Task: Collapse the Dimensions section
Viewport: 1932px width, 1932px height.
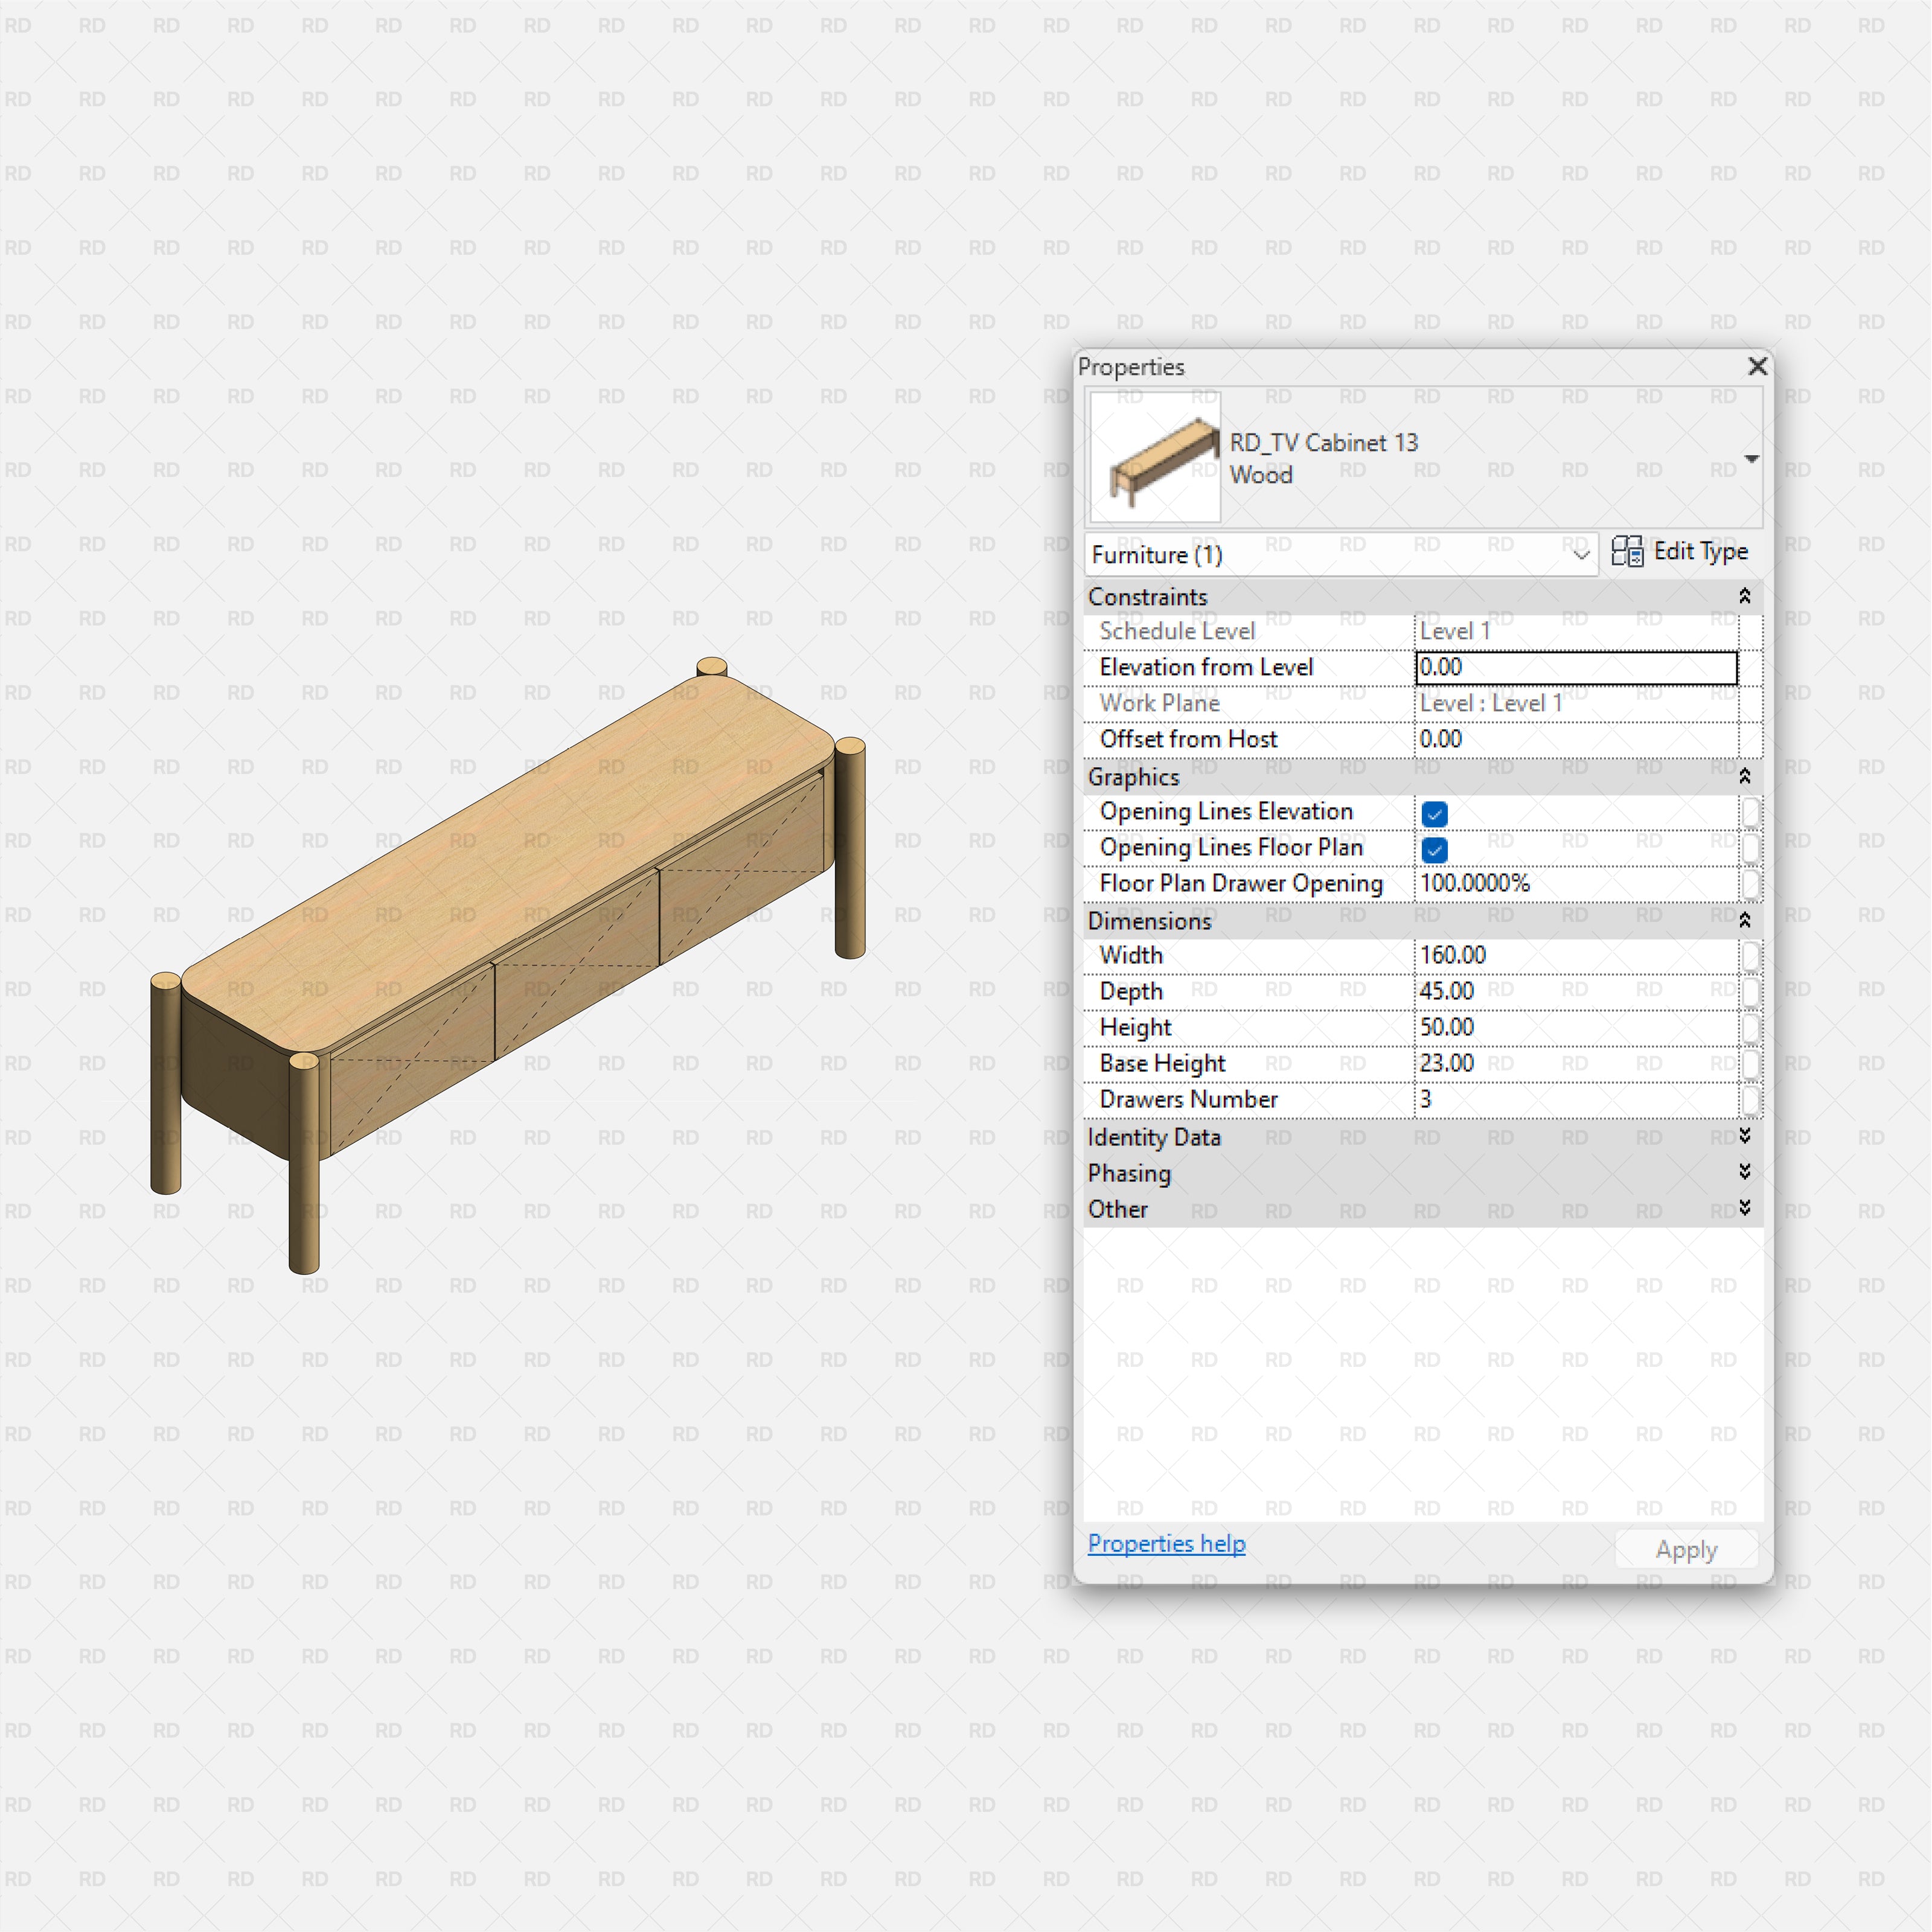Action: coord(1745,919)
